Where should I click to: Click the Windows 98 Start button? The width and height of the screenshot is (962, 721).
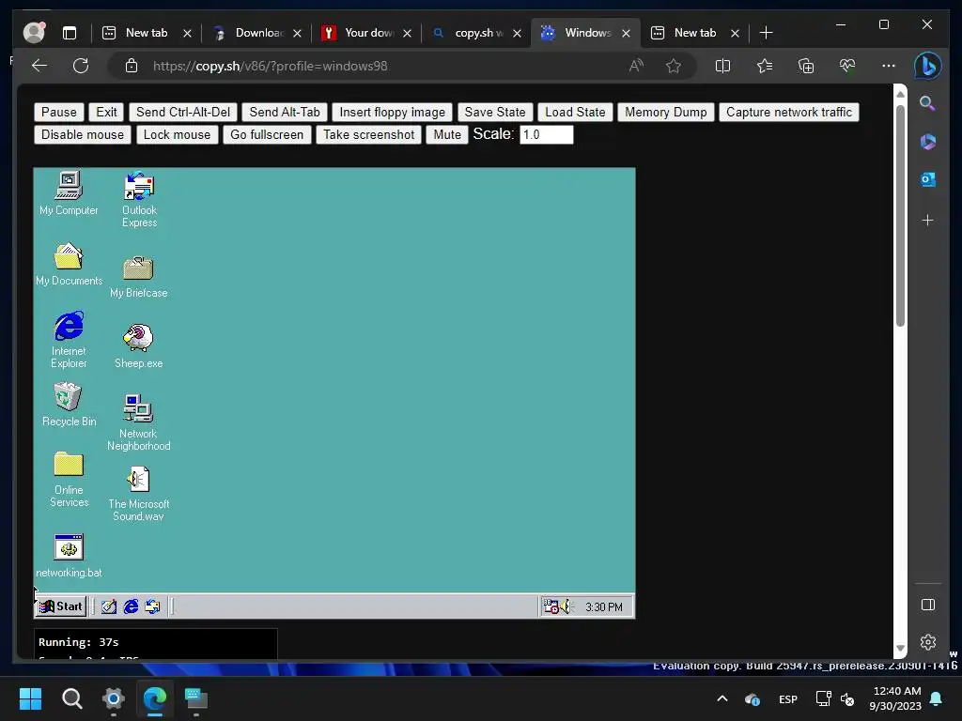(x=60, y=606)
